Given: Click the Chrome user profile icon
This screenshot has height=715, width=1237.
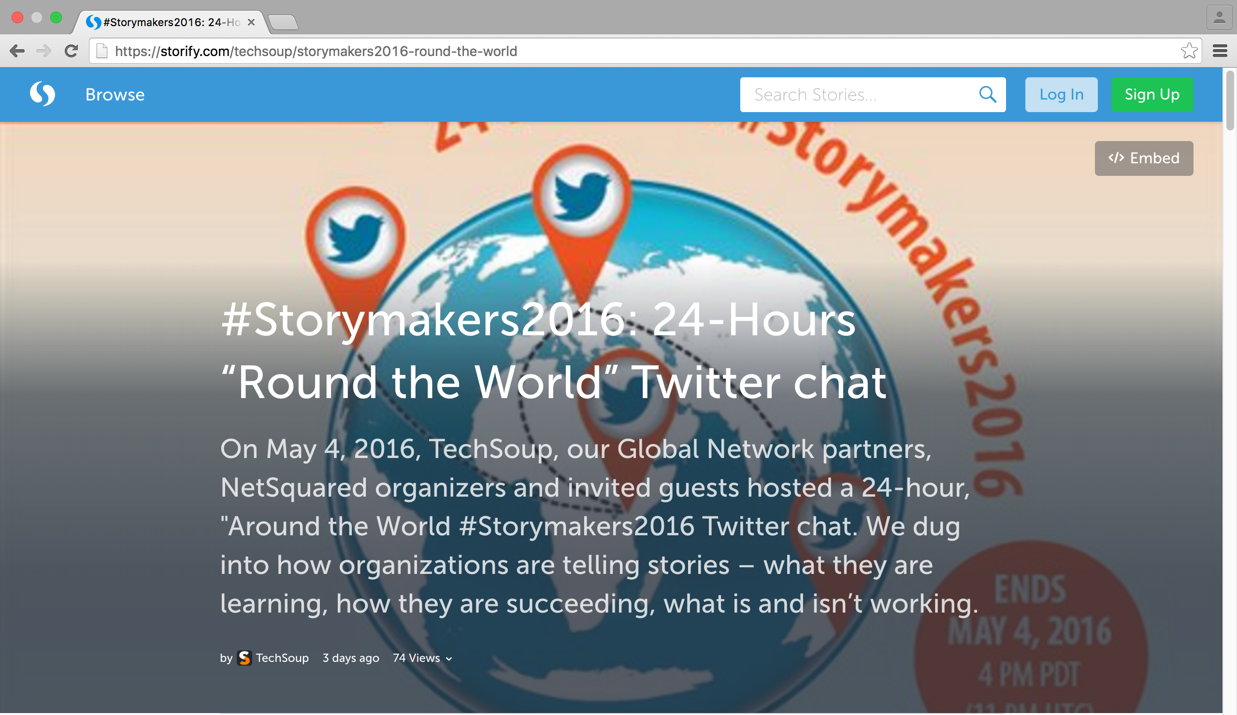Looking at the screenshot, I should [x=1219, y=18].
